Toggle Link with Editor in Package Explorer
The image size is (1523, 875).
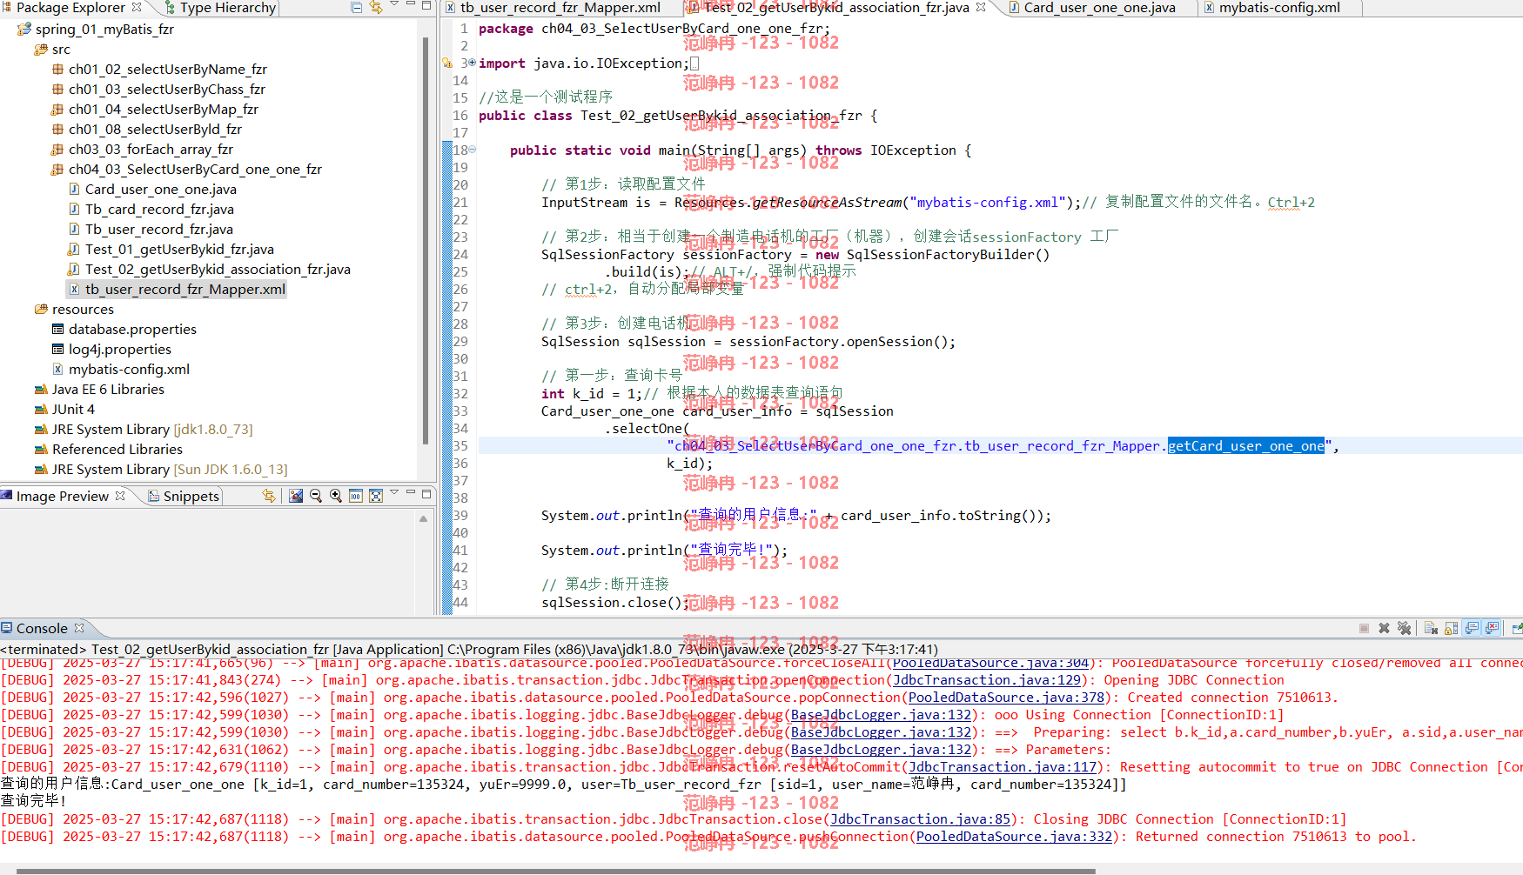[376, 8]
